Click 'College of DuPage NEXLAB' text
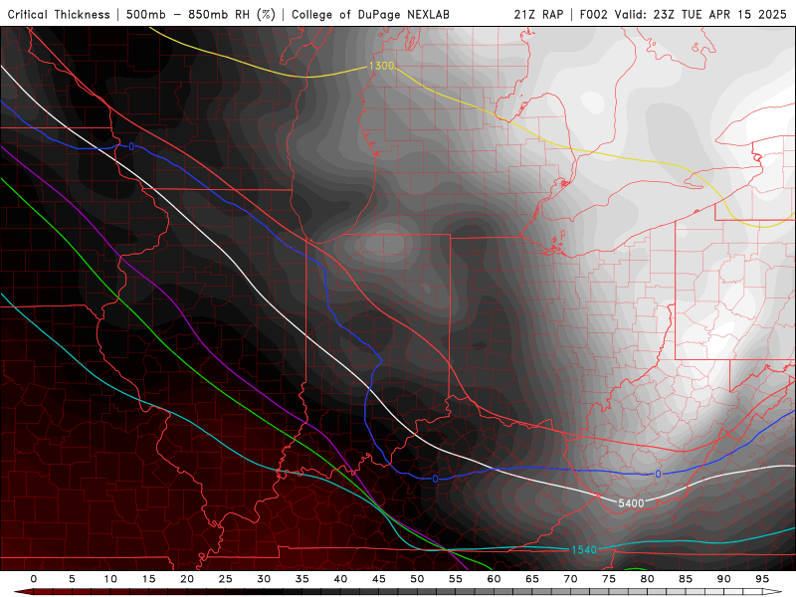 370,15
